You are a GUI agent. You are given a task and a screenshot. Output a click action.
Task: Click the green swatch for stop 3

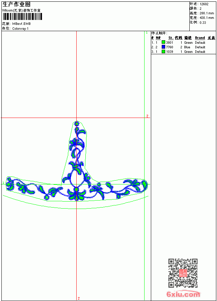163,51
